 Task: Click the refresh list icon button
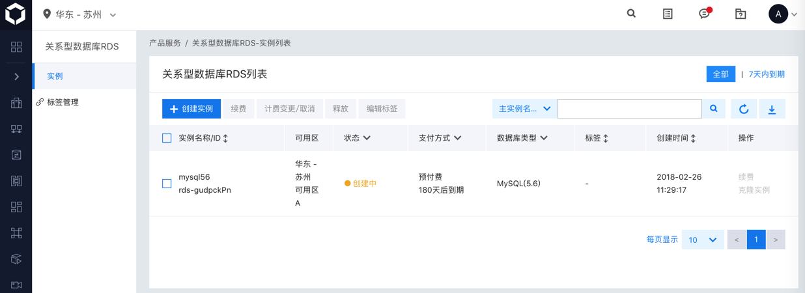click(744, 109)
